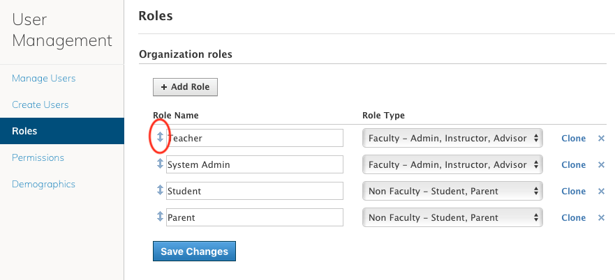
Task: Open Role Type dropdown for Student
Action: pos(452,191)
